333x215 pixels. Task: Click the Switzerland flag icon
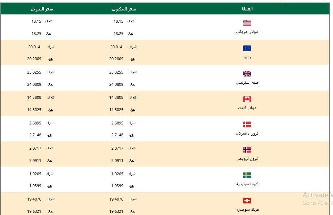[x=247, y=201]
